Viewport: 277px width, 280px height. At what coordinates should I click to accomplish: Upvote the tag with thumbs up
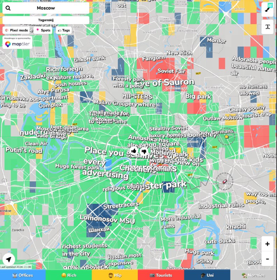click(x=134, y=151)
